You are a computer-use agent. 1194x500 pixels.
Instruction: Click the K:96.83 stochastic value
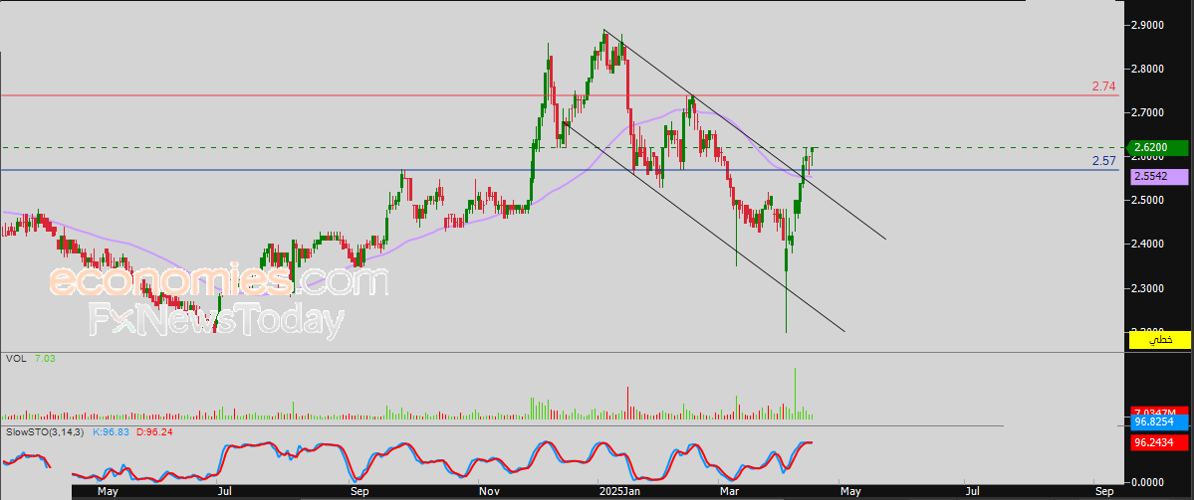(112, 431)
